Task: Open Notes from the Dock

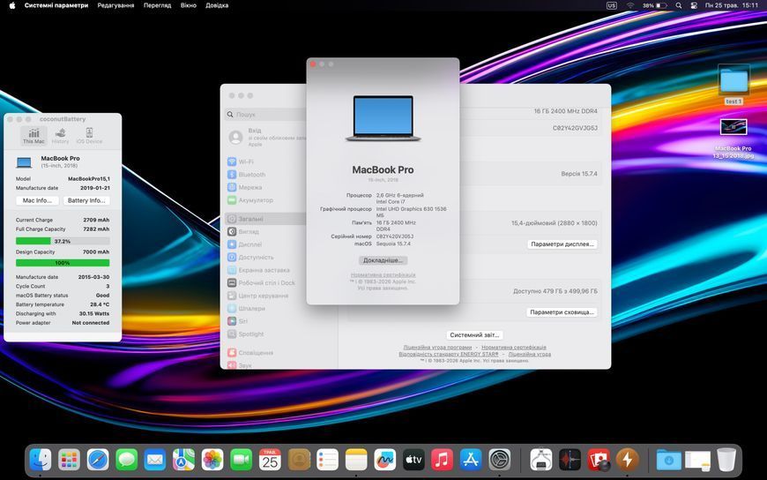Action: click(356, 460)
